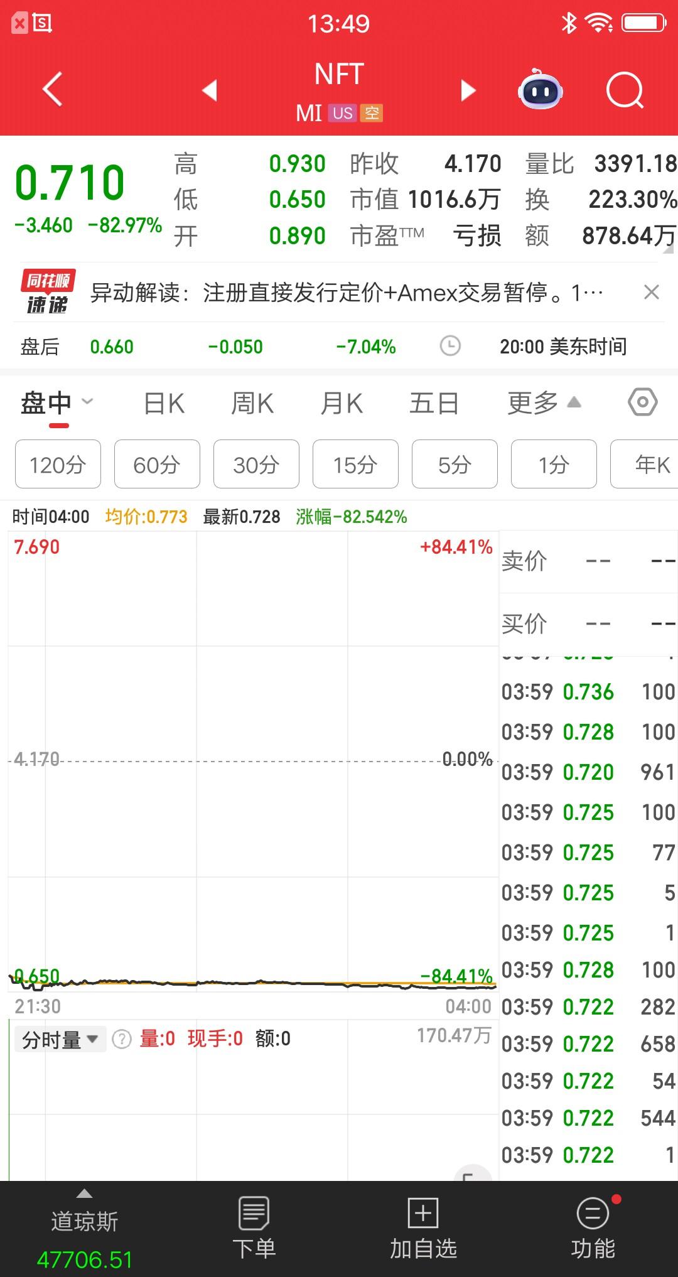The image size is (678, 1277).
Task: Tap the NFT stock title
Action: (339, 74)
